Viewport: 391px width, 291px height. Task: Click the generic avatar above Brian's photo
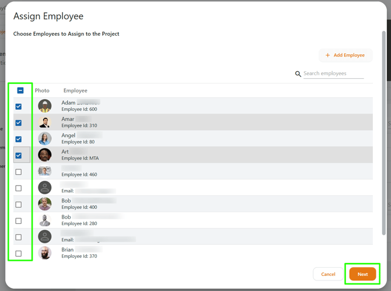(x=44, y=236)
